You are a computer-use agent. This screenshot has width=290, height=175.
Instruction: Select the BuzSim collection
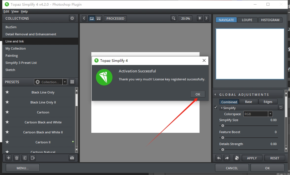pos(40,27)
